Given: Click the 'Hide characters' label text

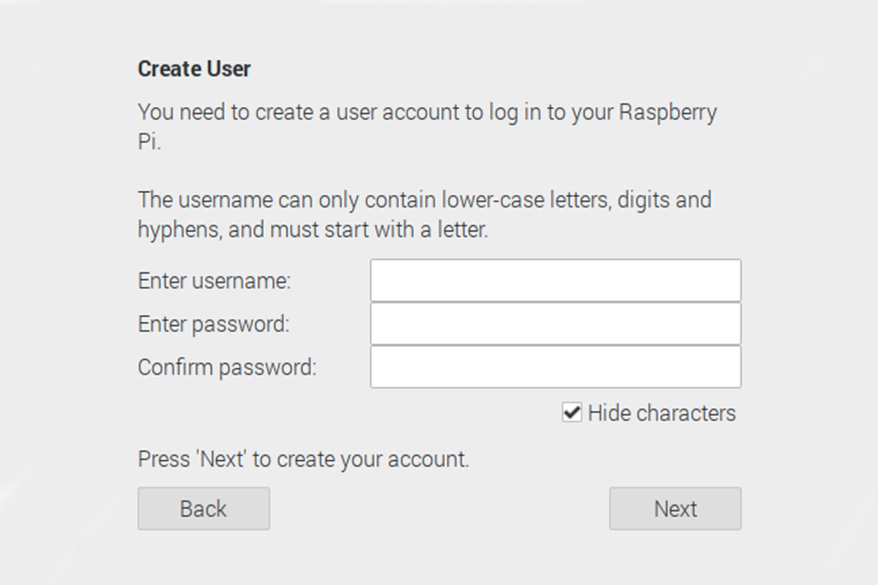Looking at the screenshot, I should [x=661, y=413].
